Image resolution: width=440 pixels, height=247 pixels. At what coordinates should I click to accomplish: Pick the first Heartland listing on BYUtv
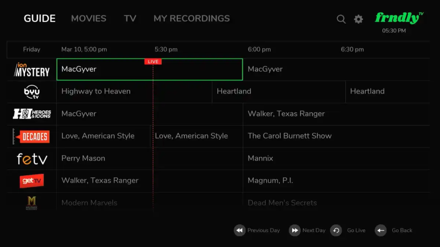(278, 92)
